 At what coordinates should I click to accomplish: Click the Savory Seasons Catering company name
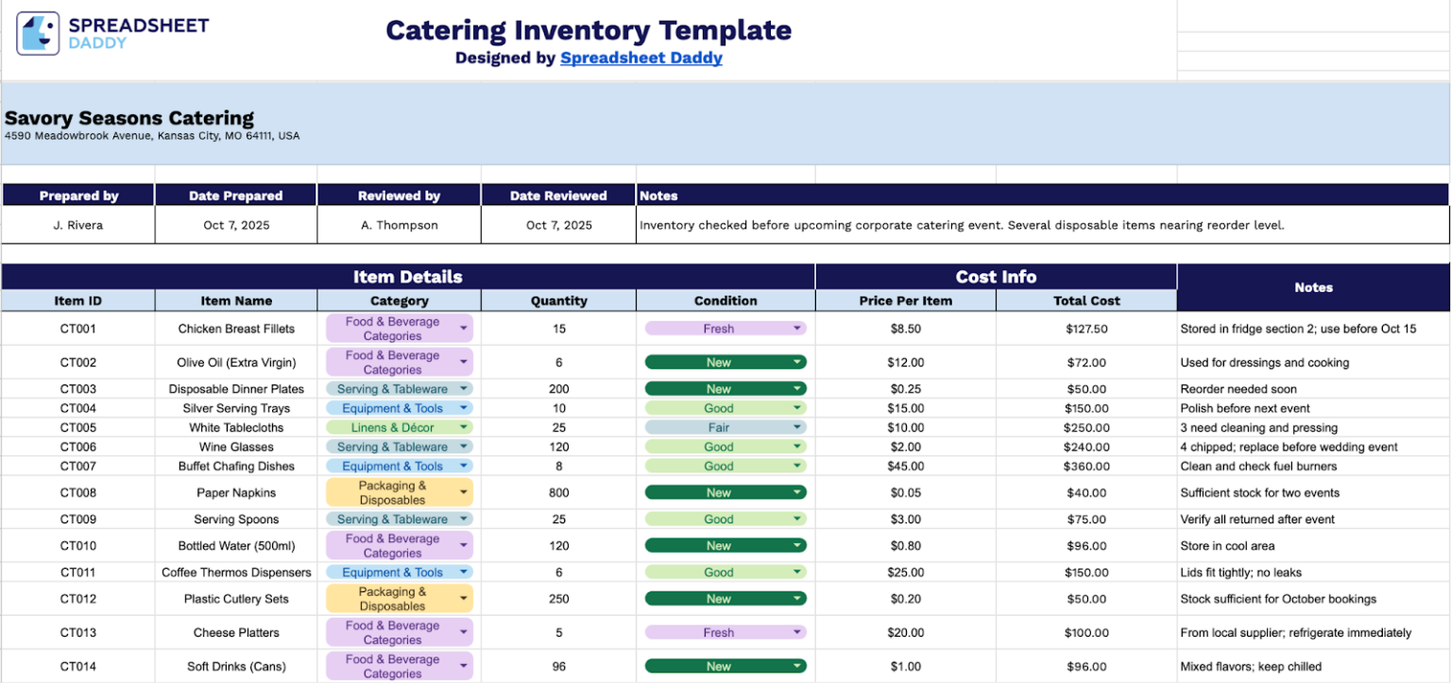(129, 118)
